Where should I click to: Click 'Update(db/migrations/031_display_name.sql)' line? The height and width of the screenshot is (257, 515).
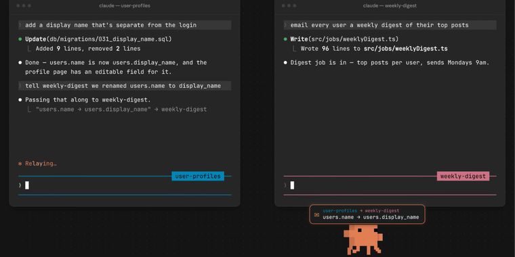click(98, 39)
